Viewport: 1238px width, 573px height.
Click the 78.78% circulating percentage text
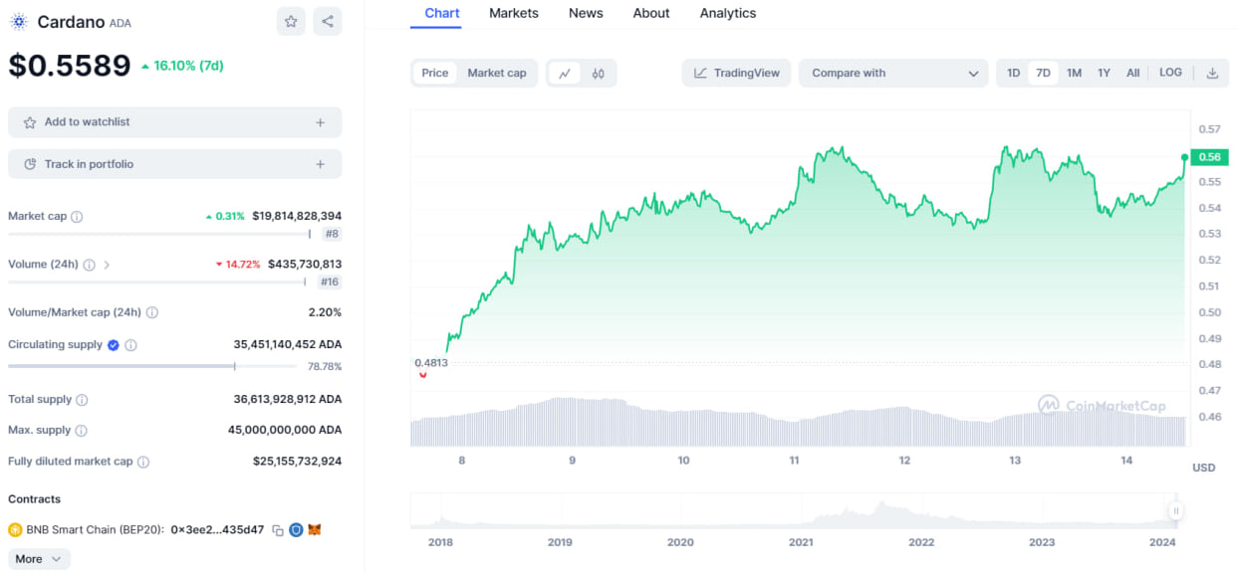click(325, 367)
